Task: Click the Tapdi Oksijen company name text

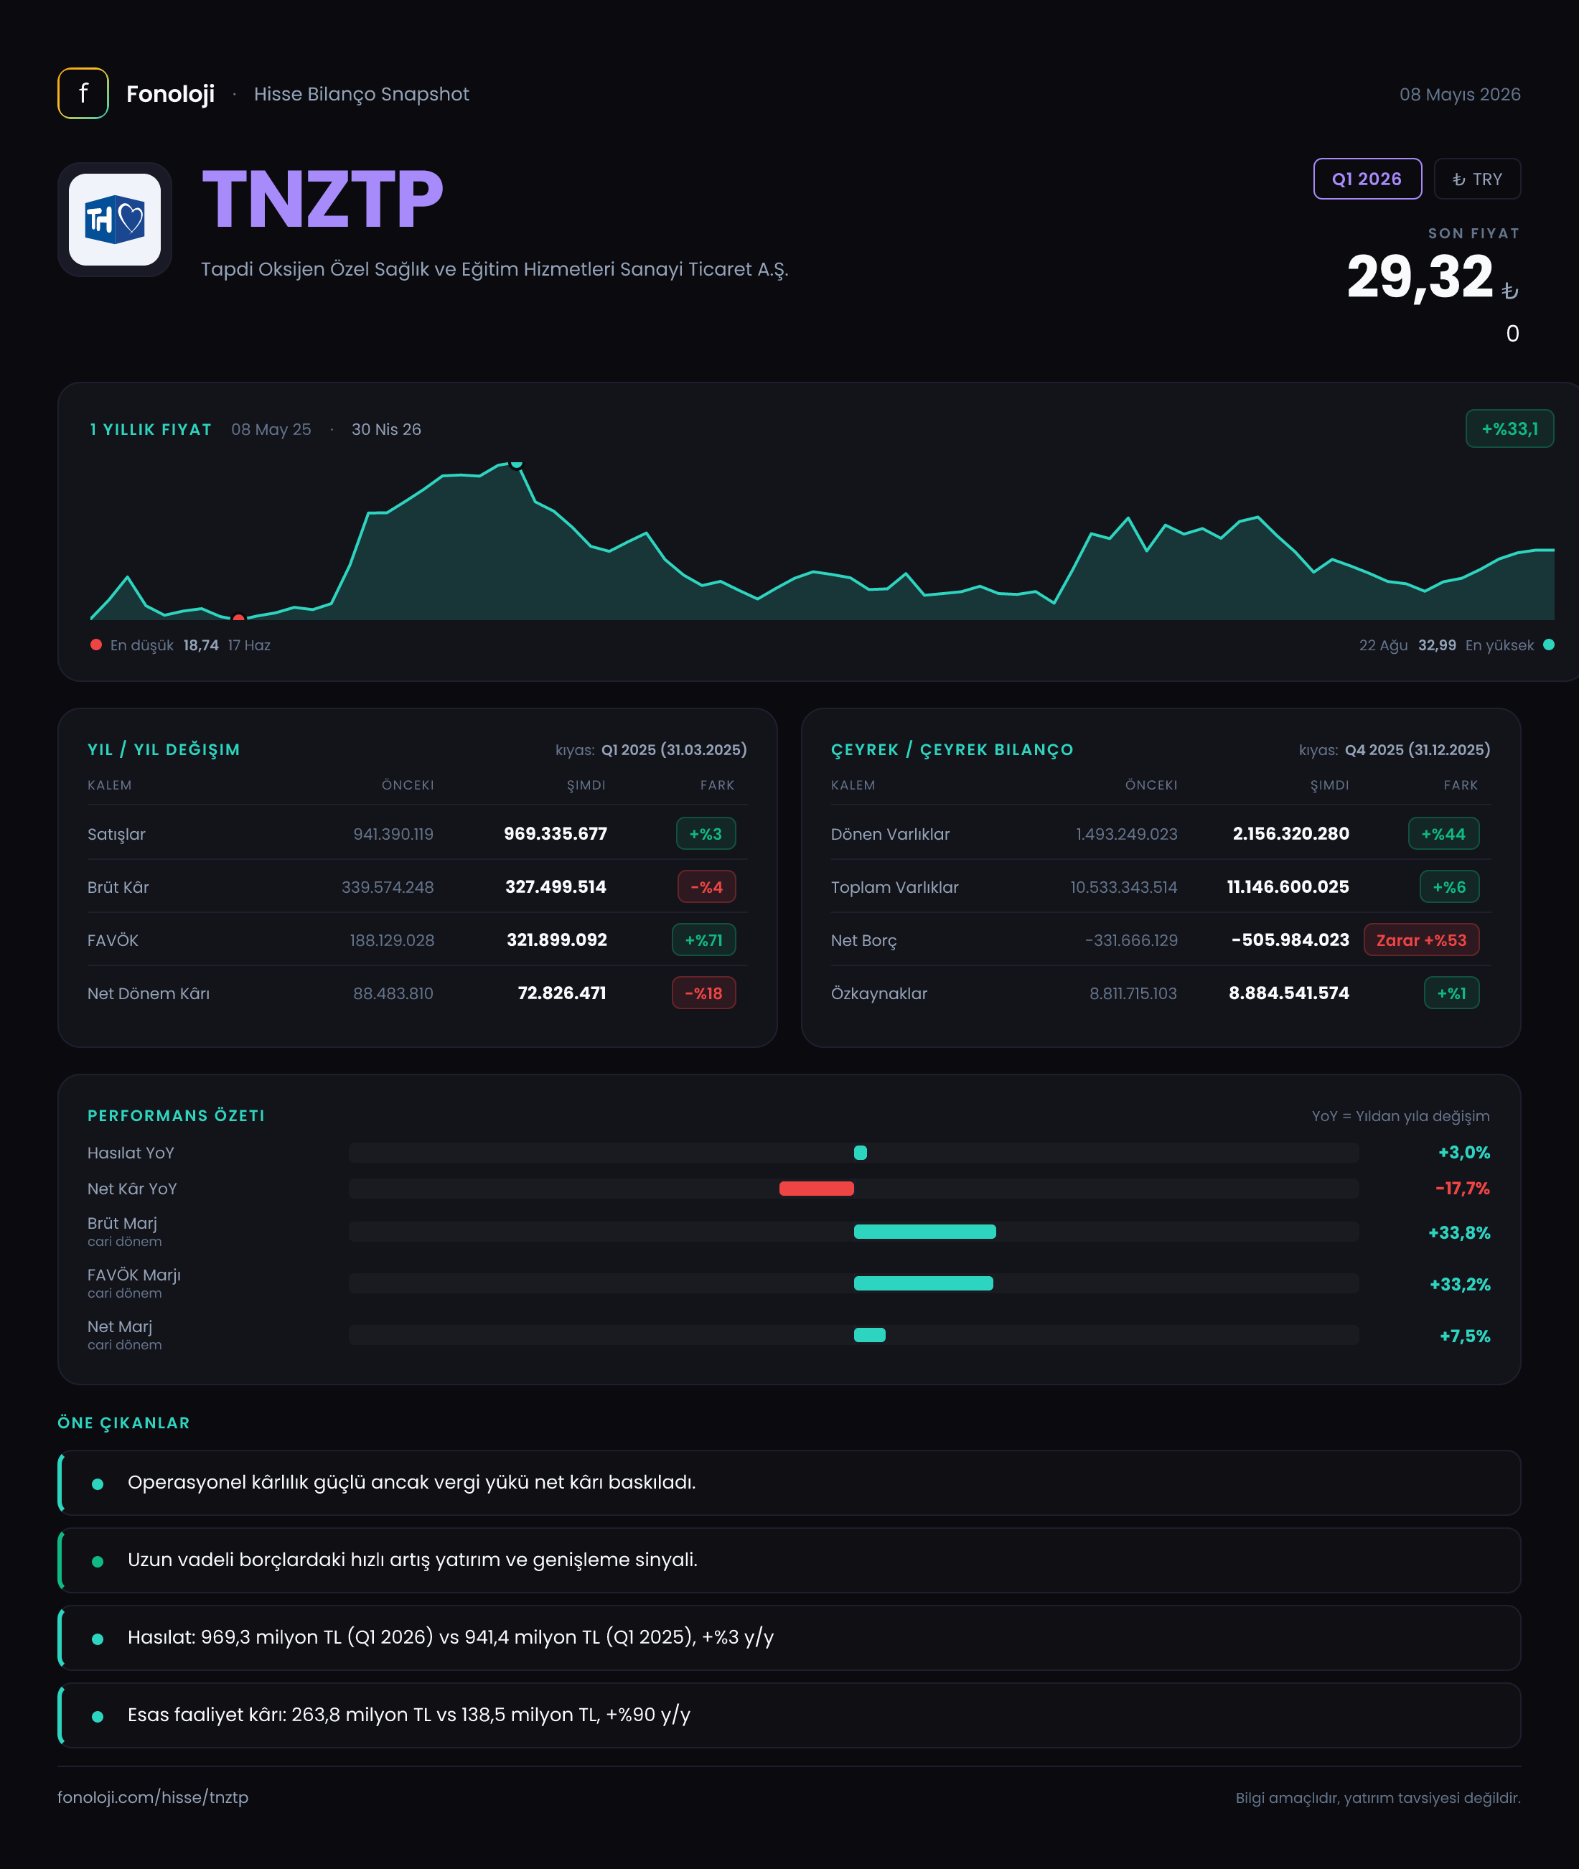Action: [494, 268]
